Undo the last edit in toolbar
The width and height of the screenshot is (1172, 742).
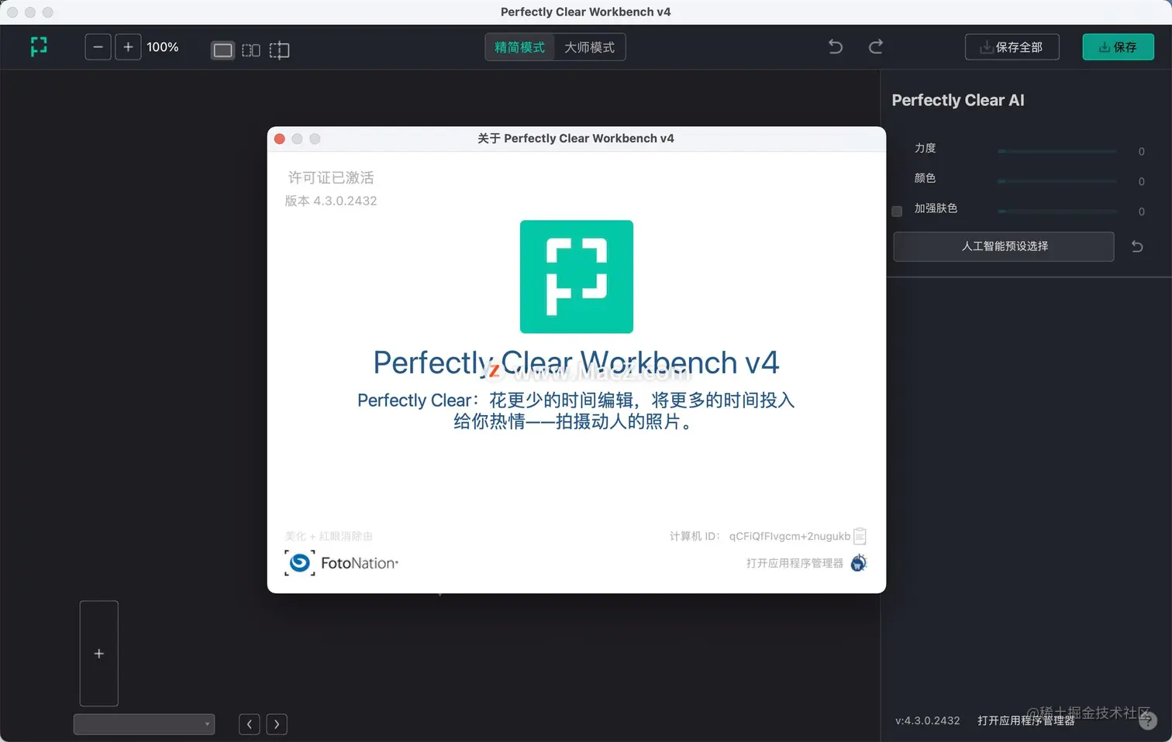click(x=836, y=46)
